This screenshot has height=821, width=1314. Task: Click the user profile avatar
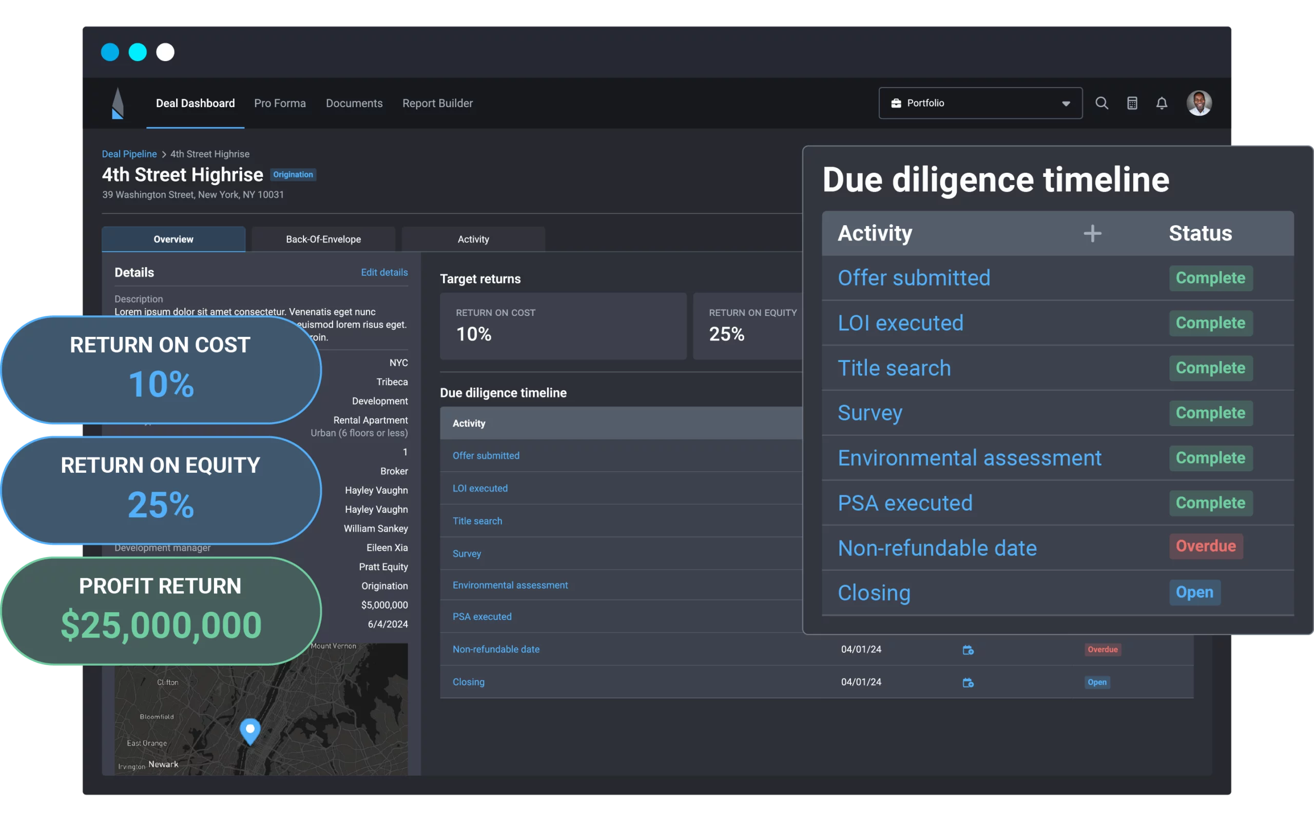[x=1199, y=103]
